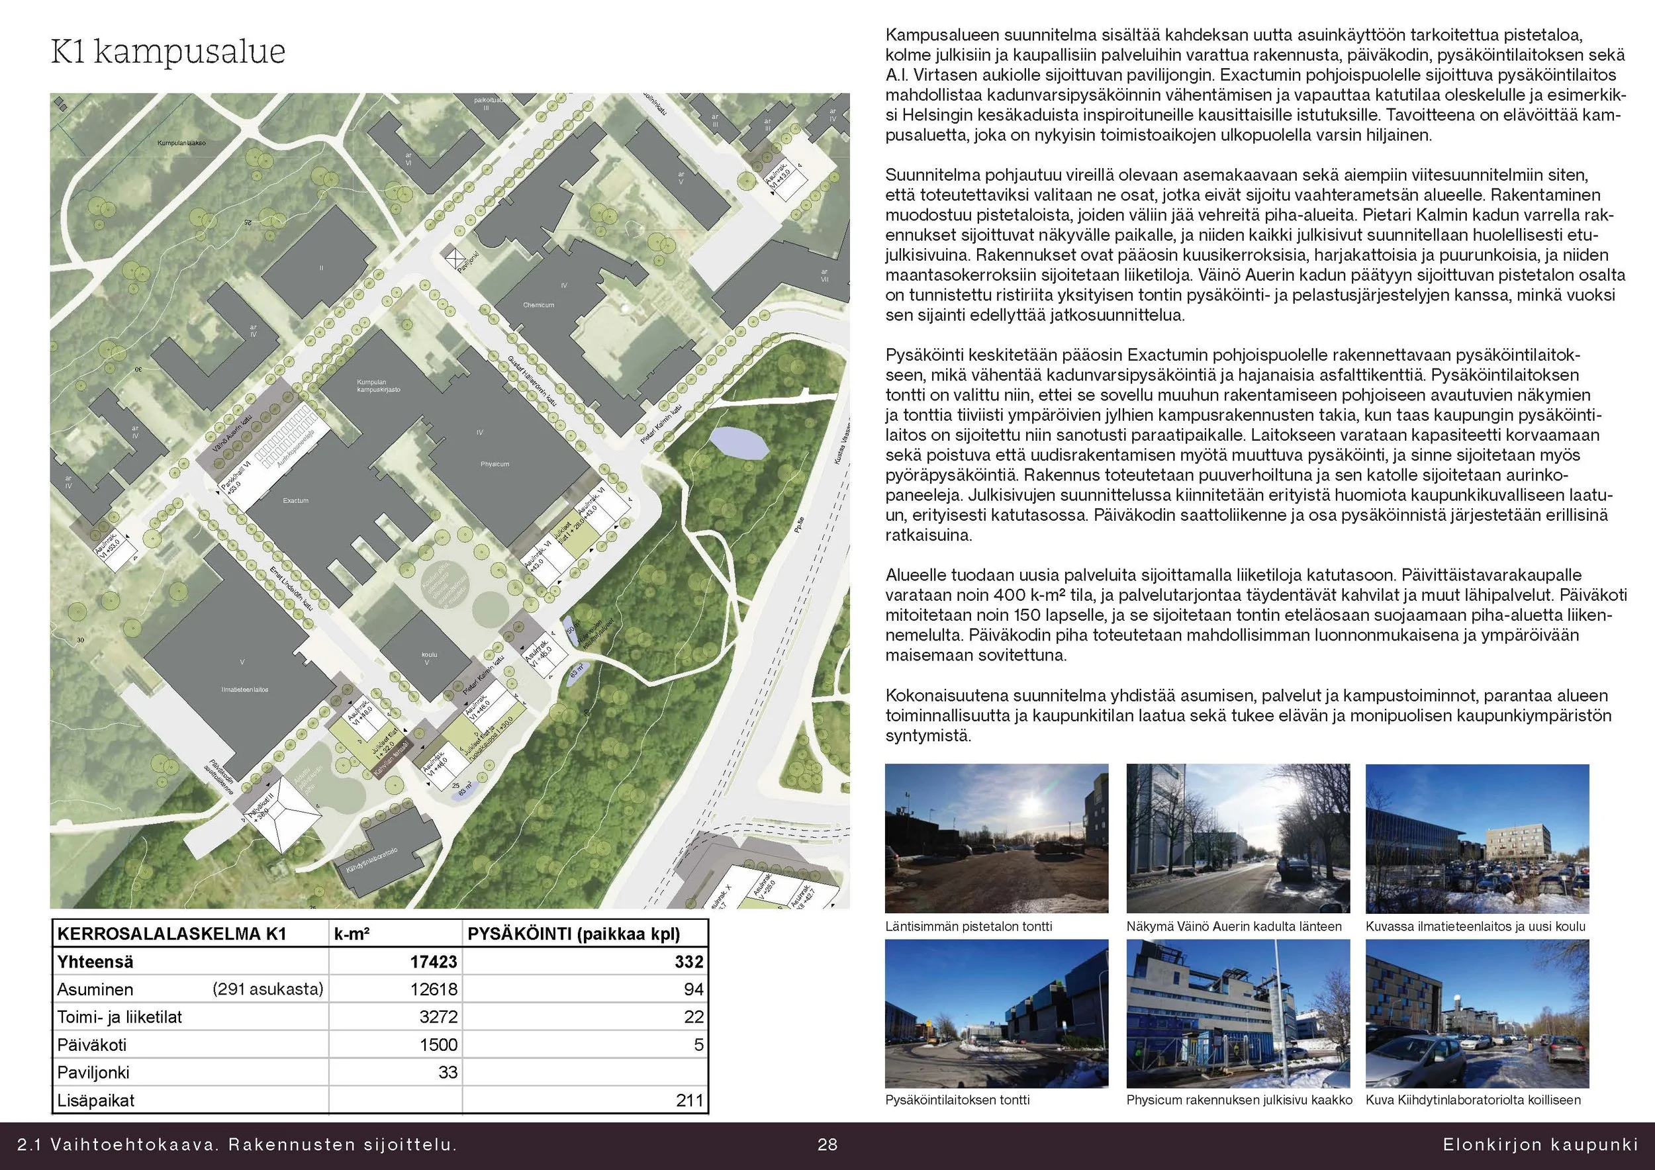Click the parking value 22
This screenshot has width=1655, height=1170.
pyautogui.click(x=693, y=1017)
